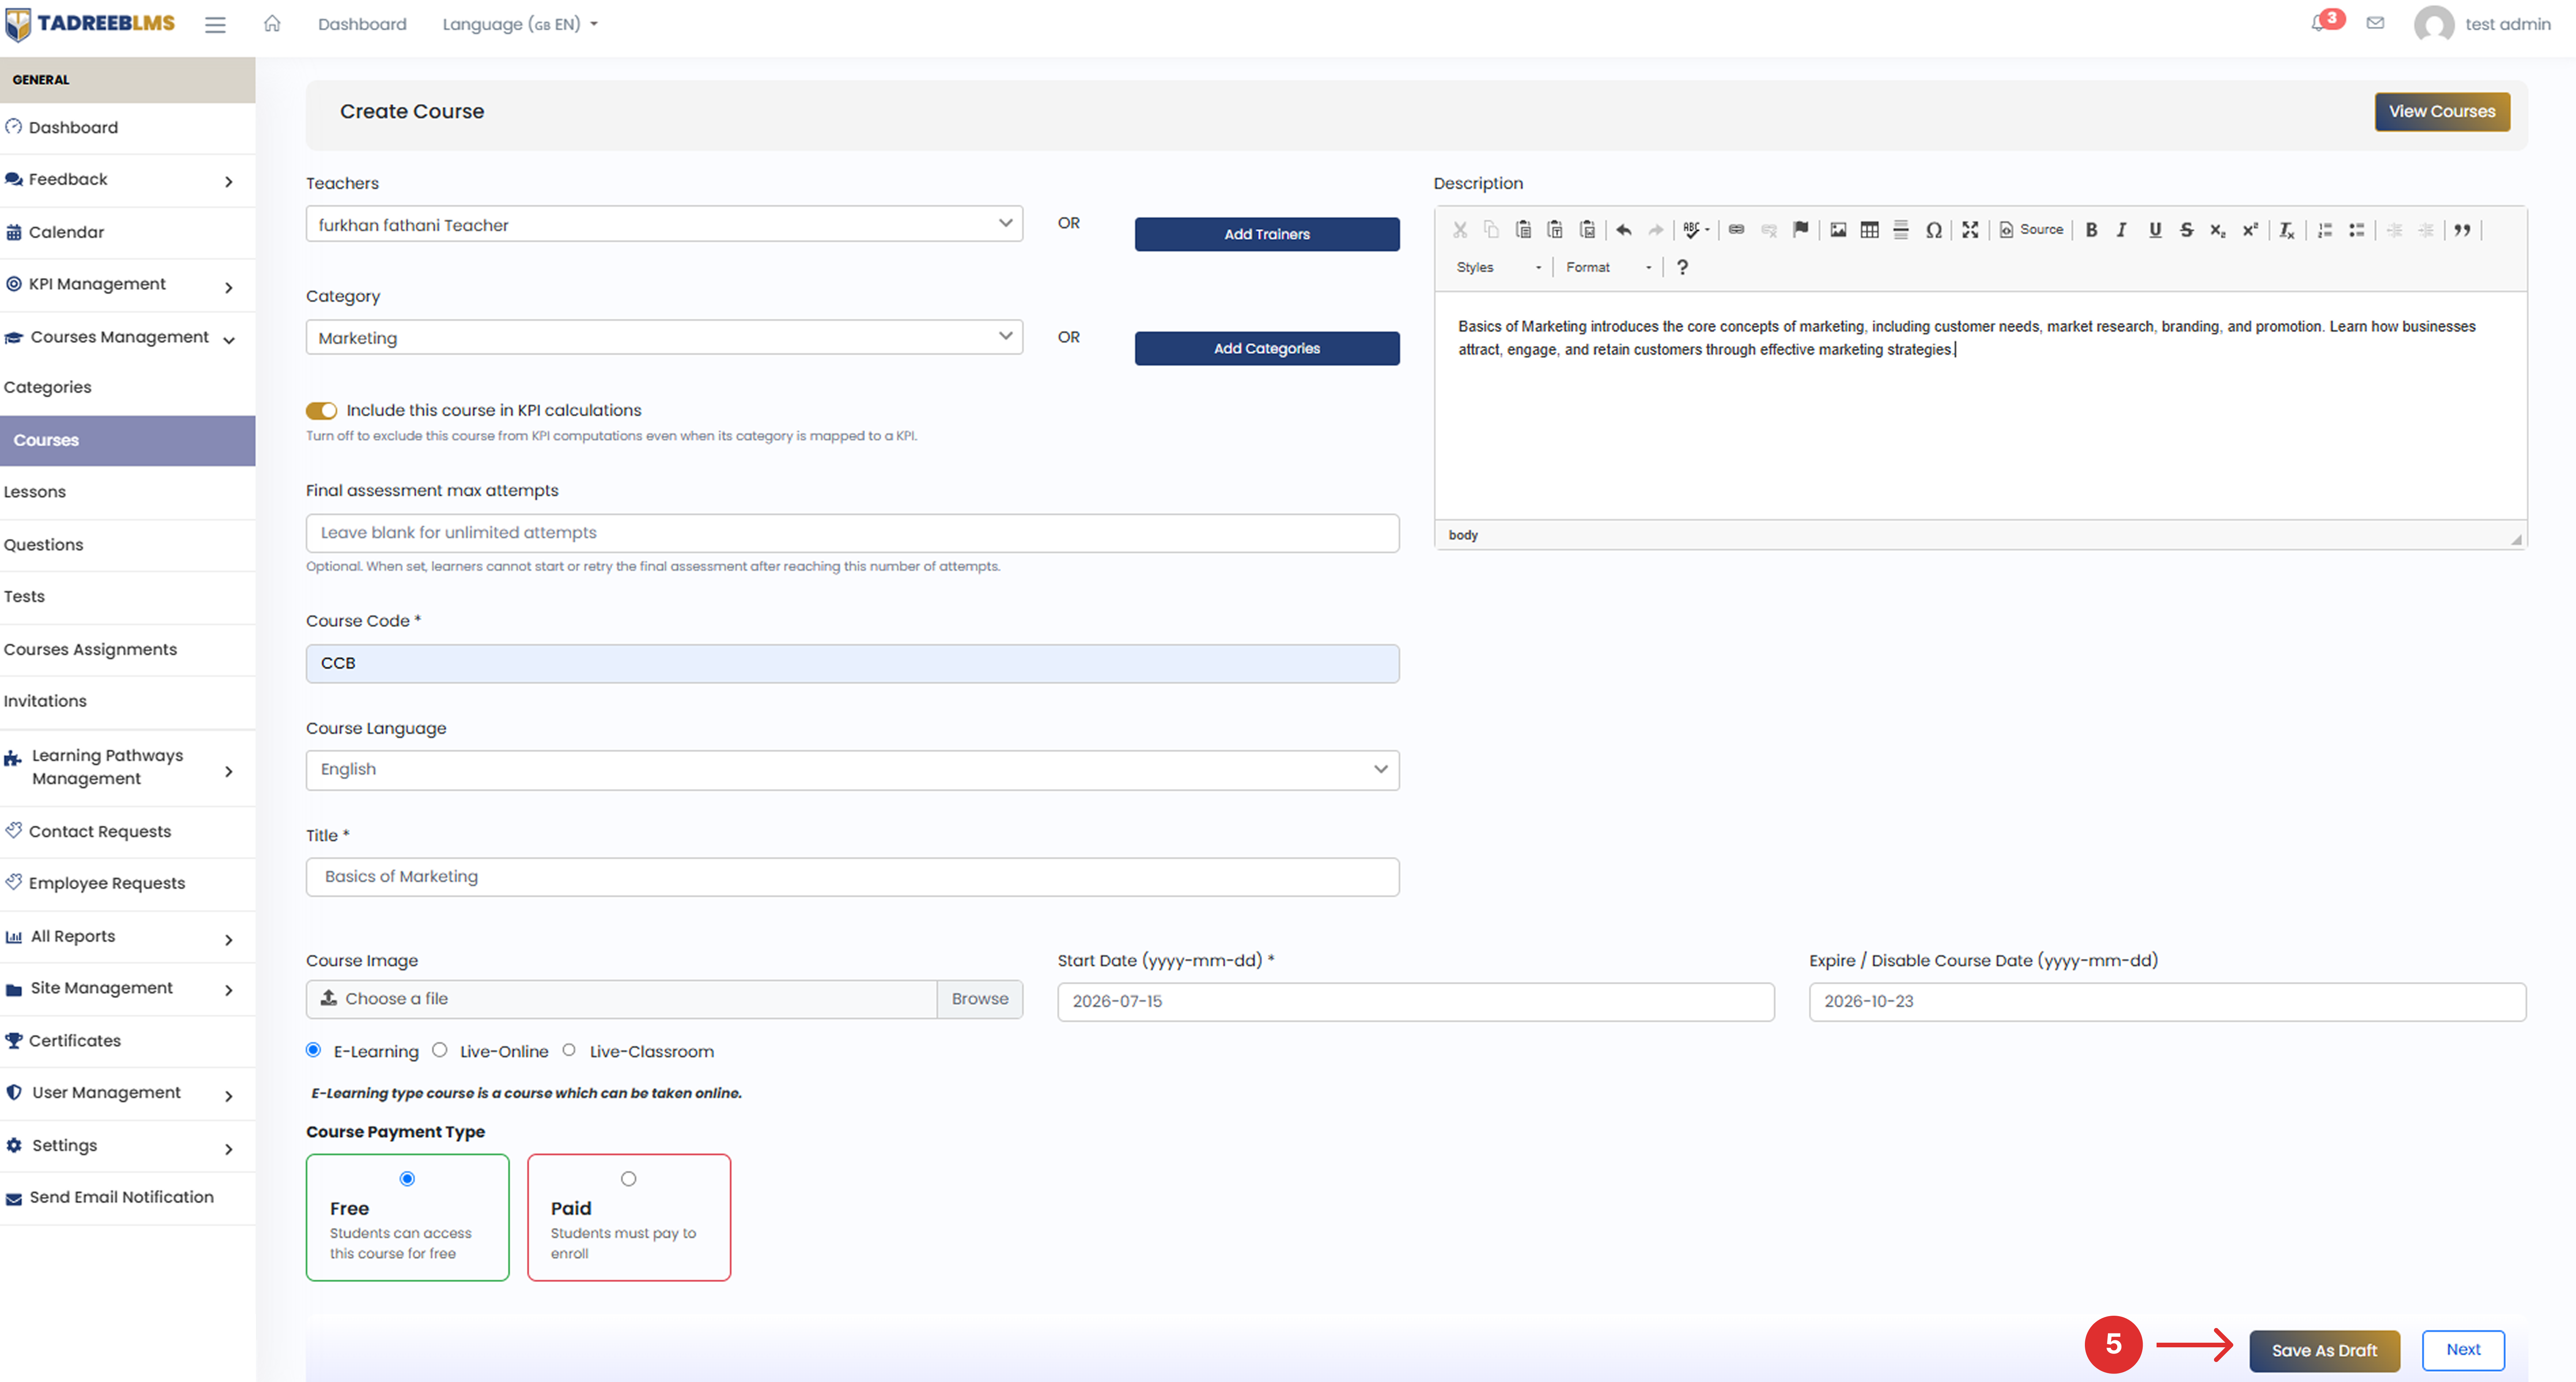The height and width of the screenshot is (1382, 2576).
Task: Select the Live-Classroom course type
Action: pos(569,1050)
